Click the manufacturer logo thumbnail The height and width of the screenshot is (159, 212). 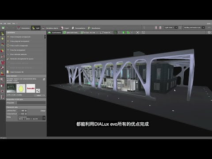coord(30,88)
